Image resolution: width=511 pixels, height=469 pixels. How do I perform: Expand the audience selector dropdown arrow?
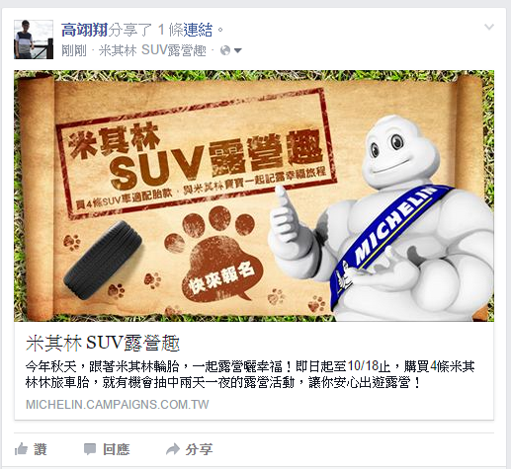tap(238, 50)
